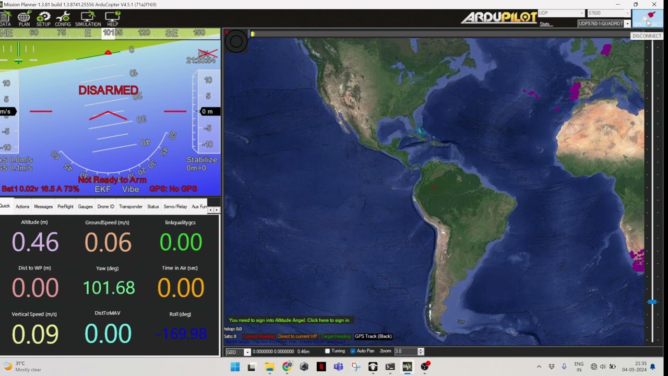Open the notification bell in the tray
Screen dimensions: 668x376
coord(652,367)
